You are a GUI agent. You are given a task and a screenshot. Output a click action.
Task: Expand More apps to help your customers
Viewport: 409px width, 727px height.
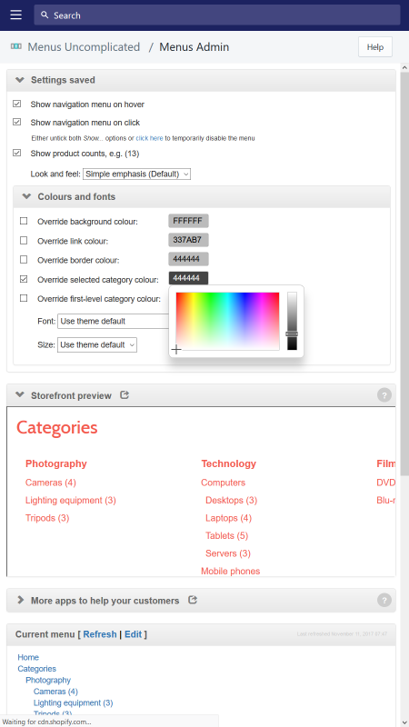coord(105,601)
